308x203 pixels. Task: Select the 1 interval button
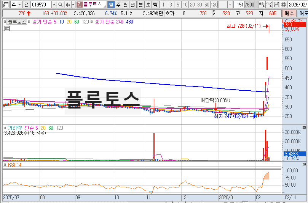[163, 5]
